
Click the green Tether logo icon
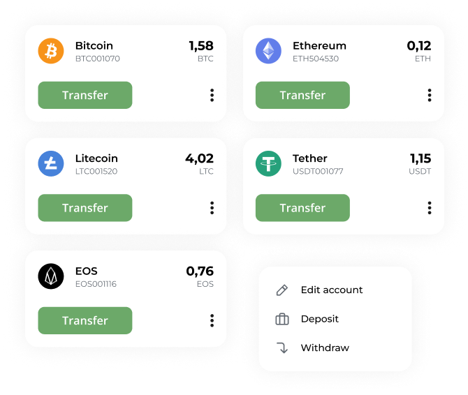tap(268, 163)
